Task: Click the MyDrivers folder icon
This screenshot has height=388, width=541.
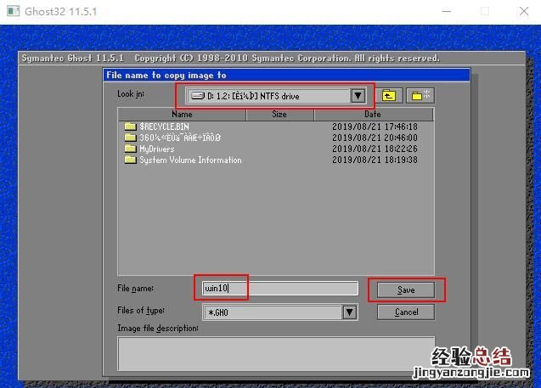Action: coord(130,149)
